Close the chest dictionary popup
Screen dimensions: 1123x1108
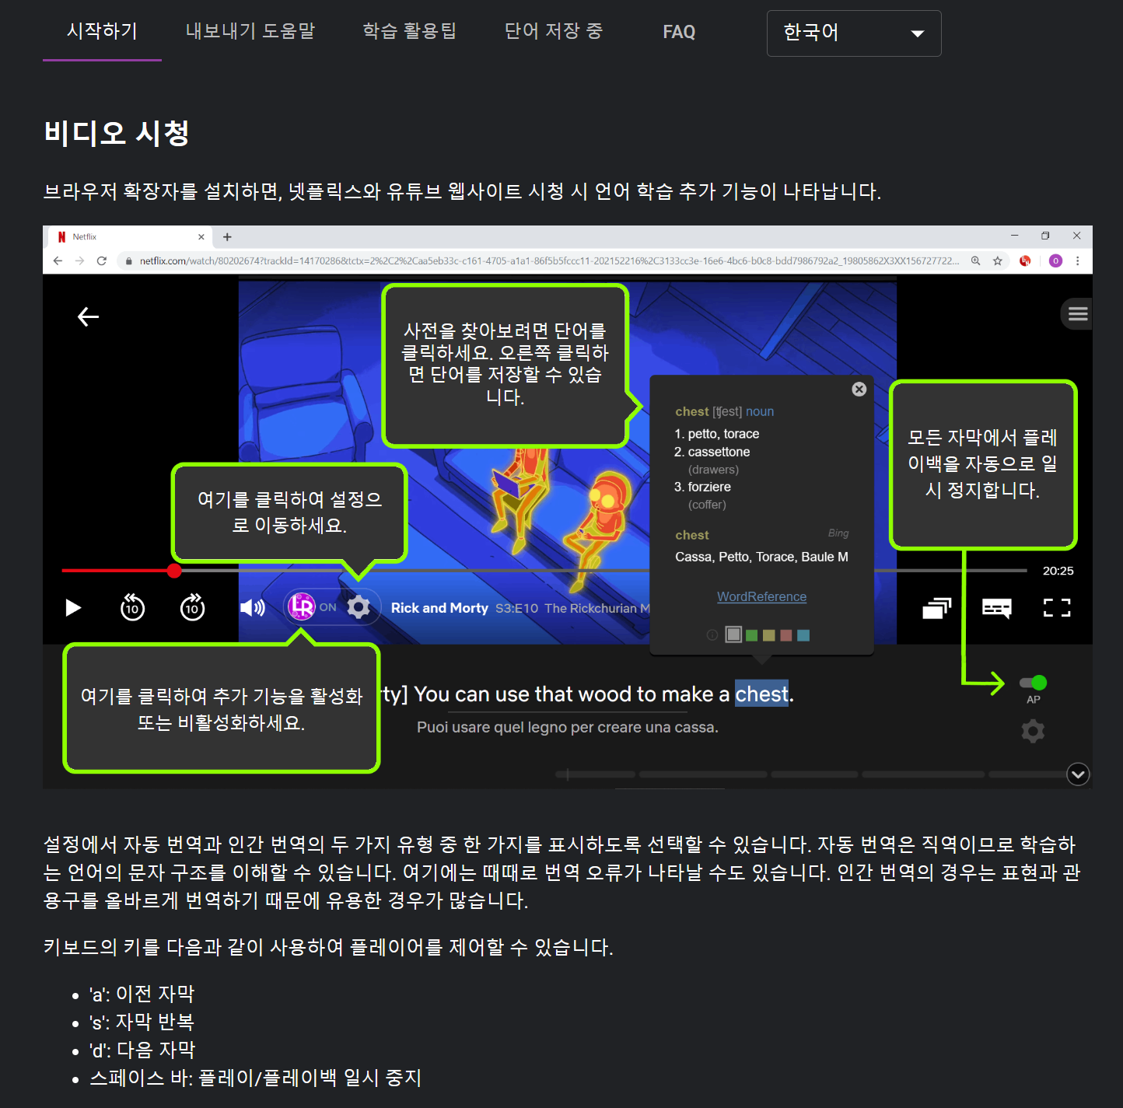(859, 389)
